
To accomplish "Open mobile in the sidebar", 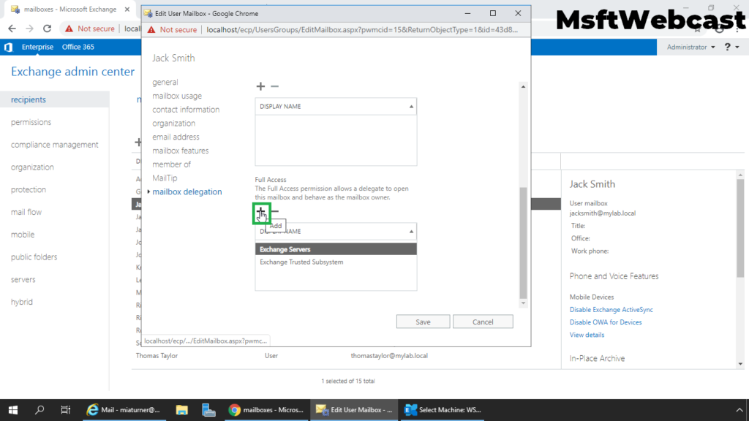I will 23,235.
